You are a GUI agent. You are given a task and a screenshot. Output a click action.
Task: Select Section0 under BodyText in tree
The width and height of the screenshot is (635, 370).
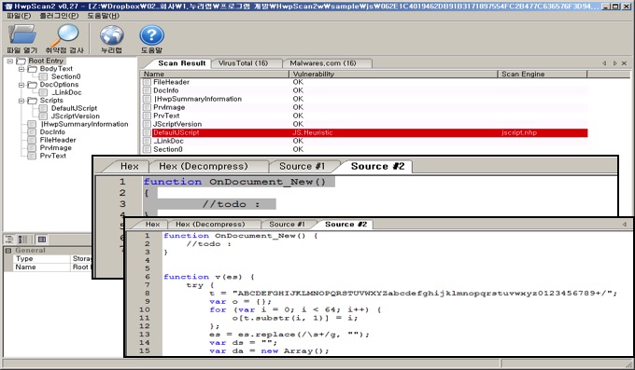point(65,76)
